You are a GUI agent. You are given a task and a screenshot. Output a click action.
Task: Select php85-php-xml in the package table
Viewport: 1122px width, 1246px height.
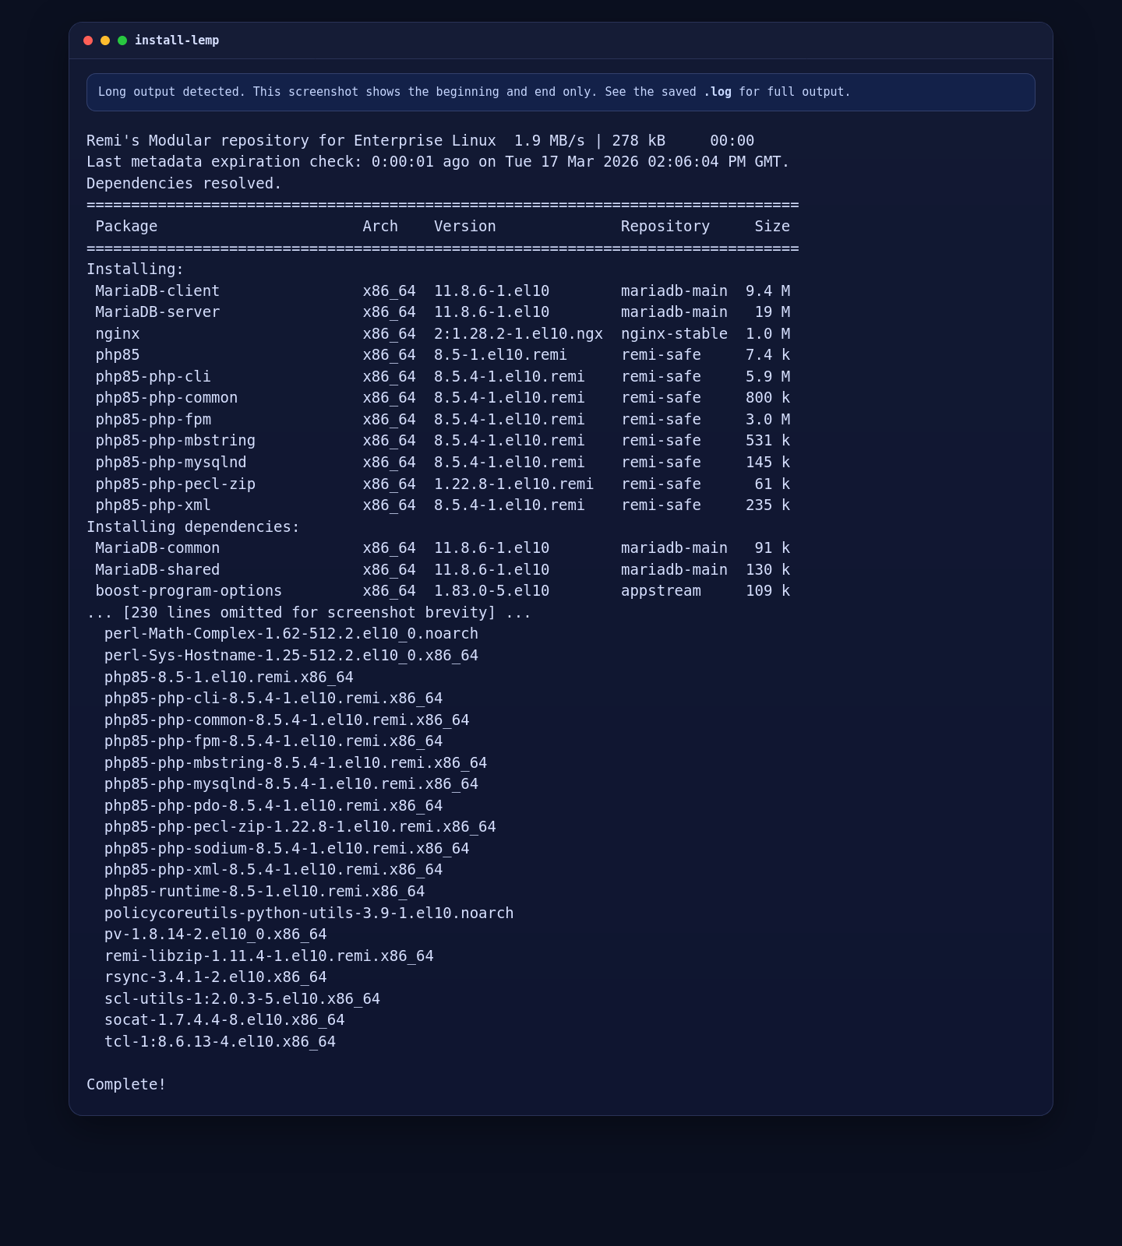coord(153,505)
